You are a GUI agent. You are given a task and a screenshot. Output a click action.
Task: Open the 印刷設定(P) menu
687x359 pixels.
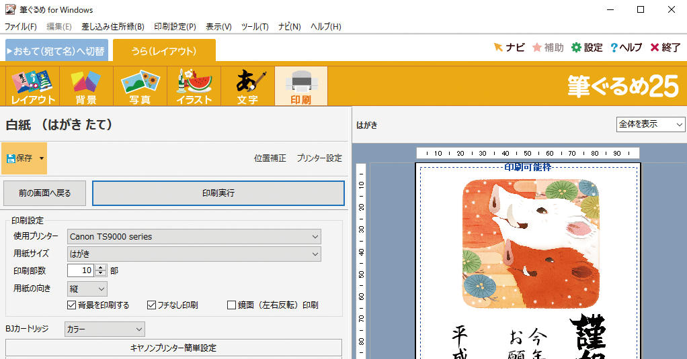point(175,27)
